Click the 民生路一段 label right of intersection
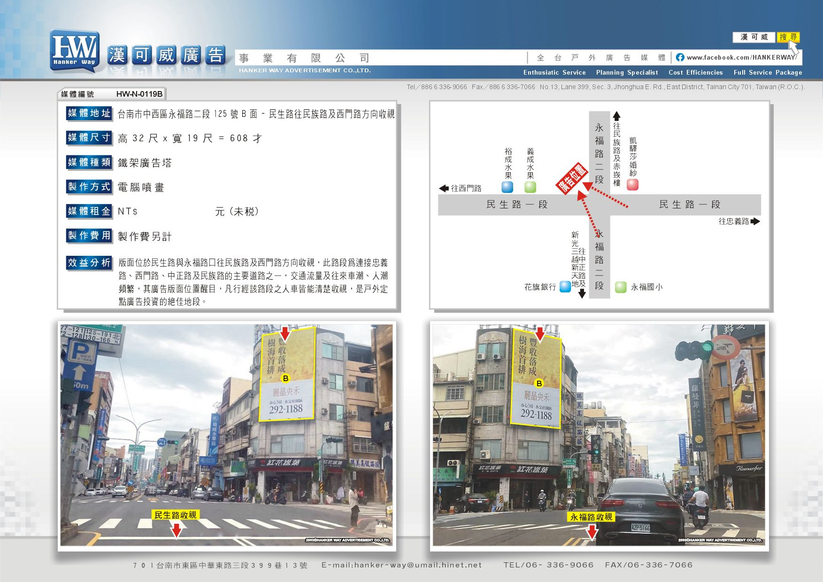 [x=689, y=205]
